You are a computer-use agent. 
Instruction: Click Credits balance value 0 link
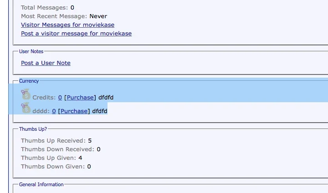60,98
